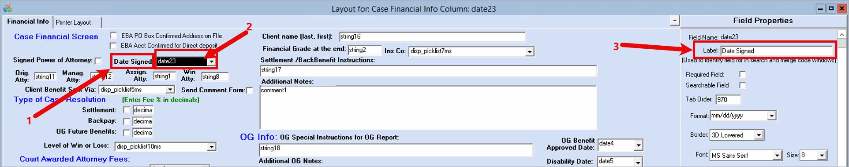Click the Additional Notes comment1 text area
The width and height of the screenshot is (849, 167).
tap(428, 107)
